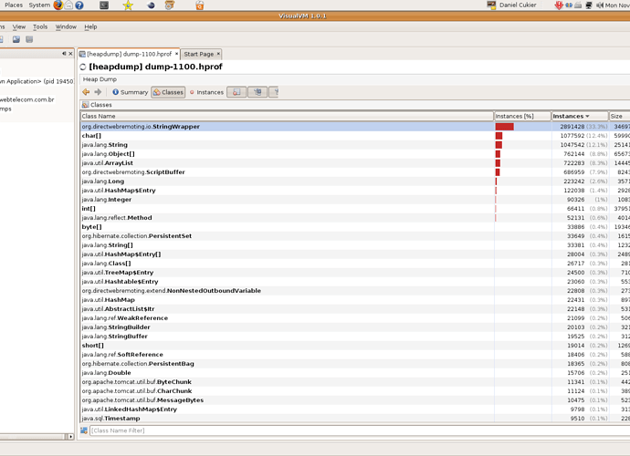Select the java.lang.ref.WeakReference row
The height and width of the screenshot is (456, 630).
(355, 318)
